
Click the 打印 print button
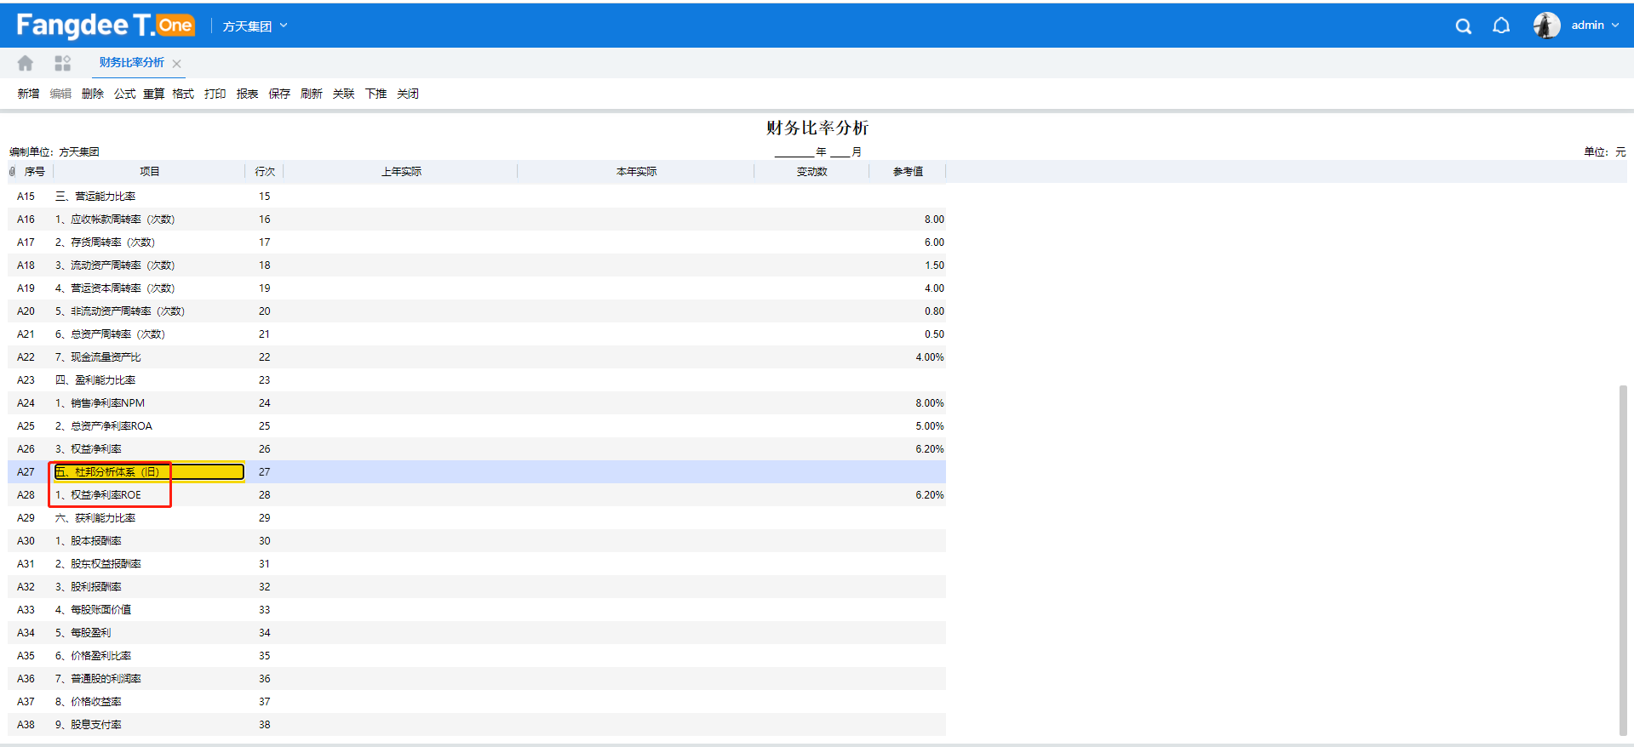pos(215,94)
